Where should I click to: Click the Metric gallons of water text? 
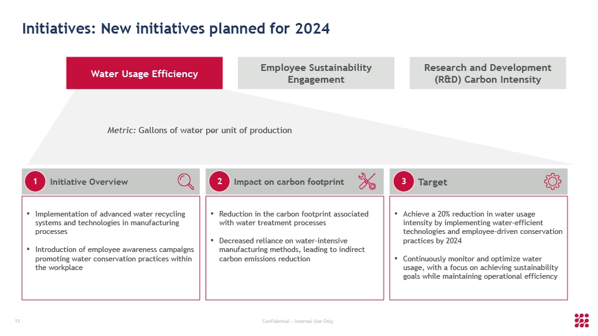click(x=199, y=130)
